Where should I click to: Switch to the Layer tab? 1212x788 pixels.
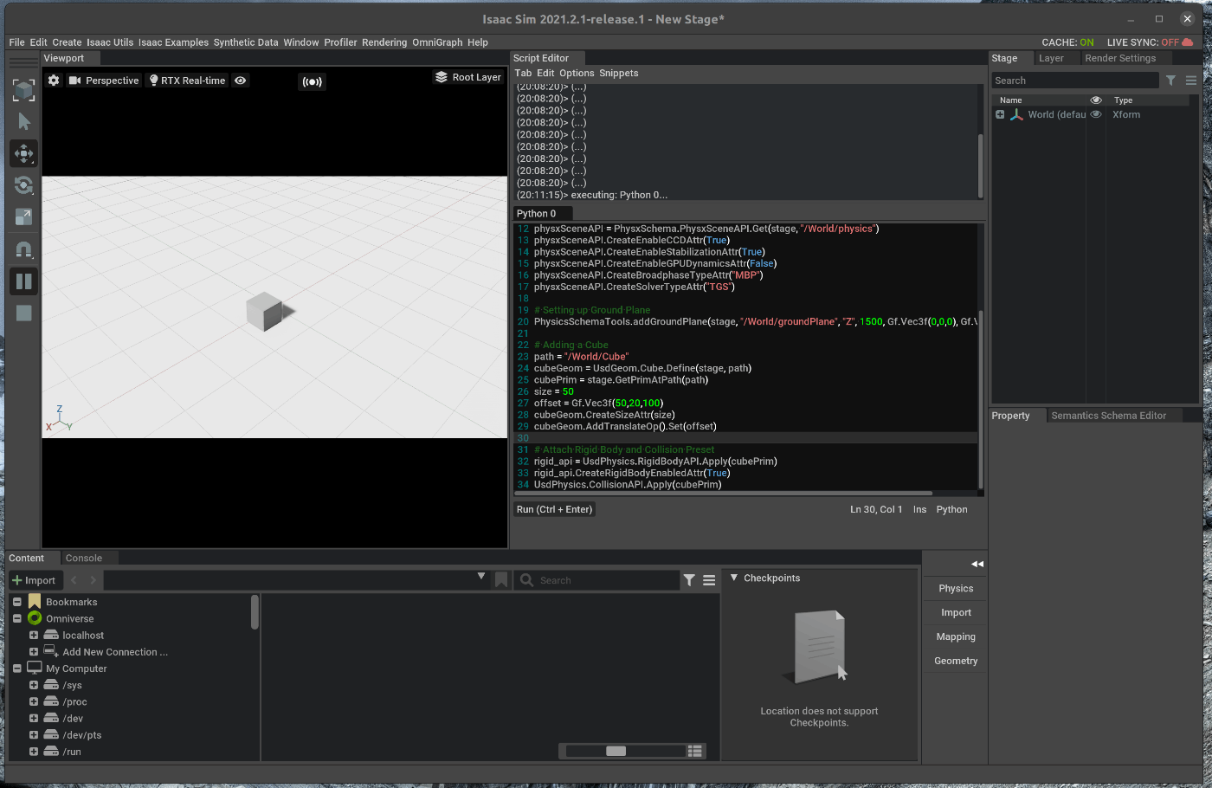coord(1051,58)
